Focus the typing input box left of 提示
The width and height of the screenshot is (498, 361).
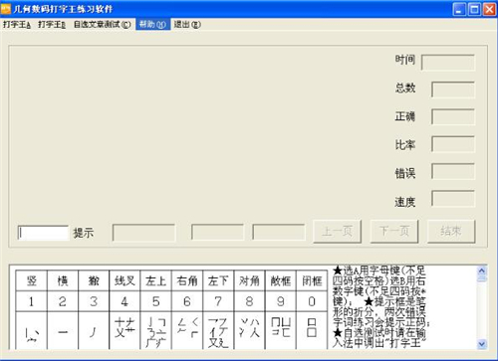tap(43, 233)
